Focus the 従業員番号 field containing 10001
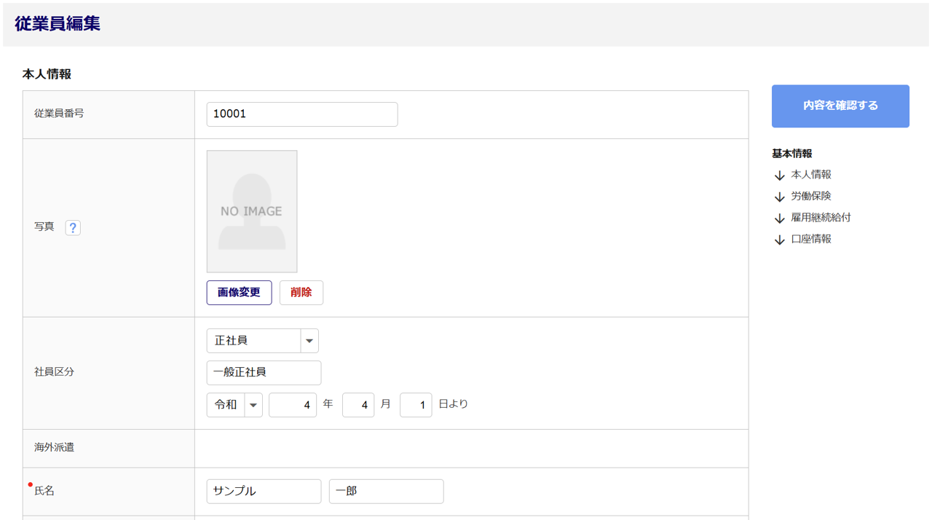932x520 pixels. pyautogui.click(x=302, y=114)
